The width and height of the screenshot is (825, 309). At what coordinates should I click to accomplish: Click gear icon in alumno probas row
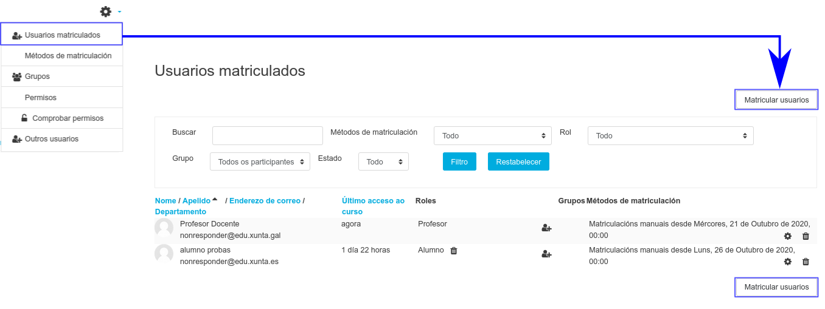coord(788,262)
